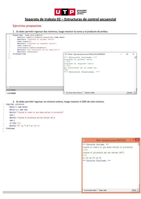
Task: Click the line 'resultado= numero1+numero2;'
Action: pos(32,48)
